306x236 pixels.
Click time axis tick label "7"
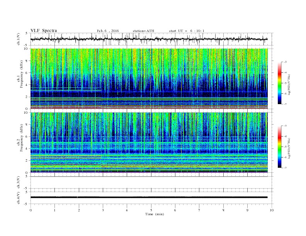199,210
